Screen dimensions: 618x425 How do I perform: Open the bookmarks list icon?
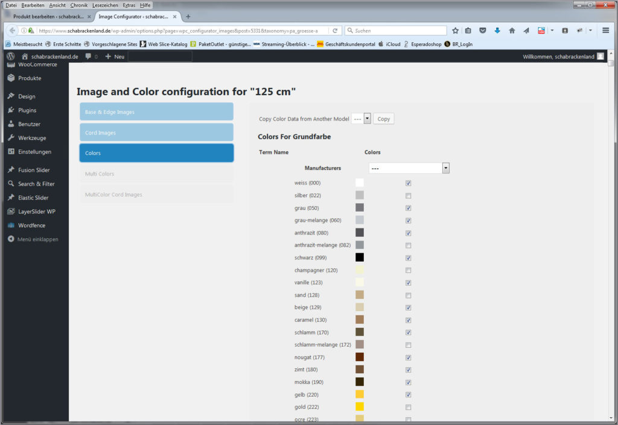click(468, 31)
